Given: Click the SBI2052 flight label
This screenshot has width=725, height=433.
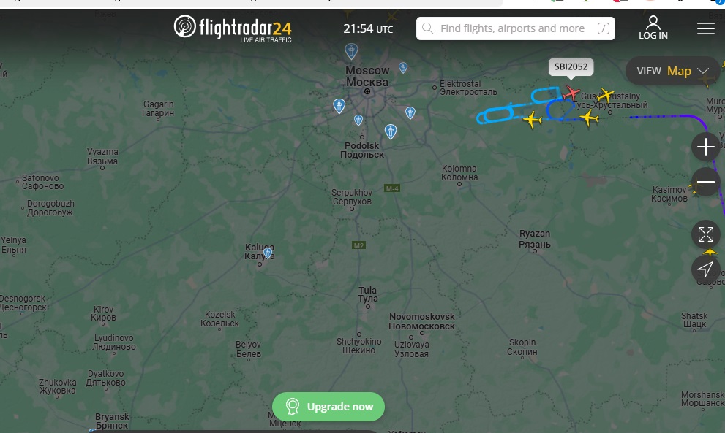Looking at the screenshot, I should (x=571, y=67).
